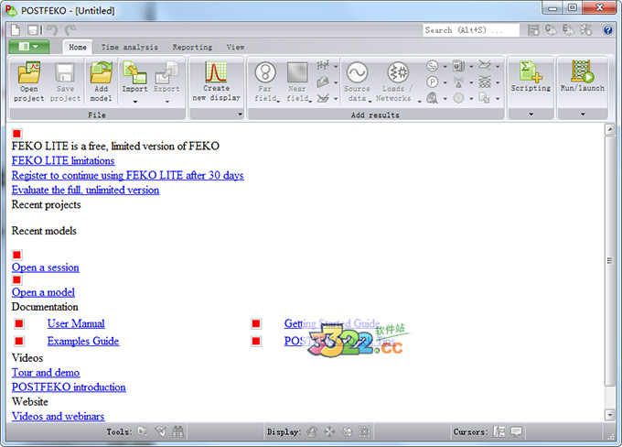Image resolution: width=622 pixels, height=447 pixels.
Task: Click the undo arrow icon
Action: coord(52,30)
